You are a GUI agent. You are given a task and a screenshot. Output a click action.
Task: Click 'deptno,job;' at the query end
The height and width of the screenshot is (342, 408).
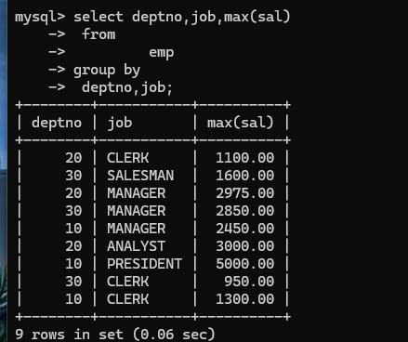coord(127,87)
